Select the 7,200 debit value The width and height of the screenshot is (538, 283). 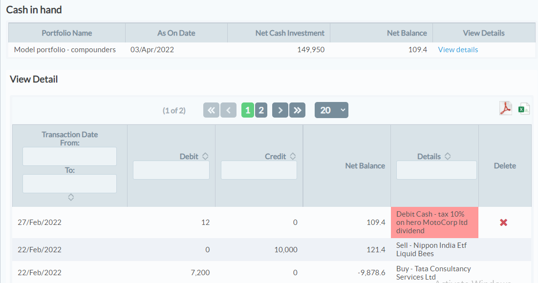click(200, 273)
